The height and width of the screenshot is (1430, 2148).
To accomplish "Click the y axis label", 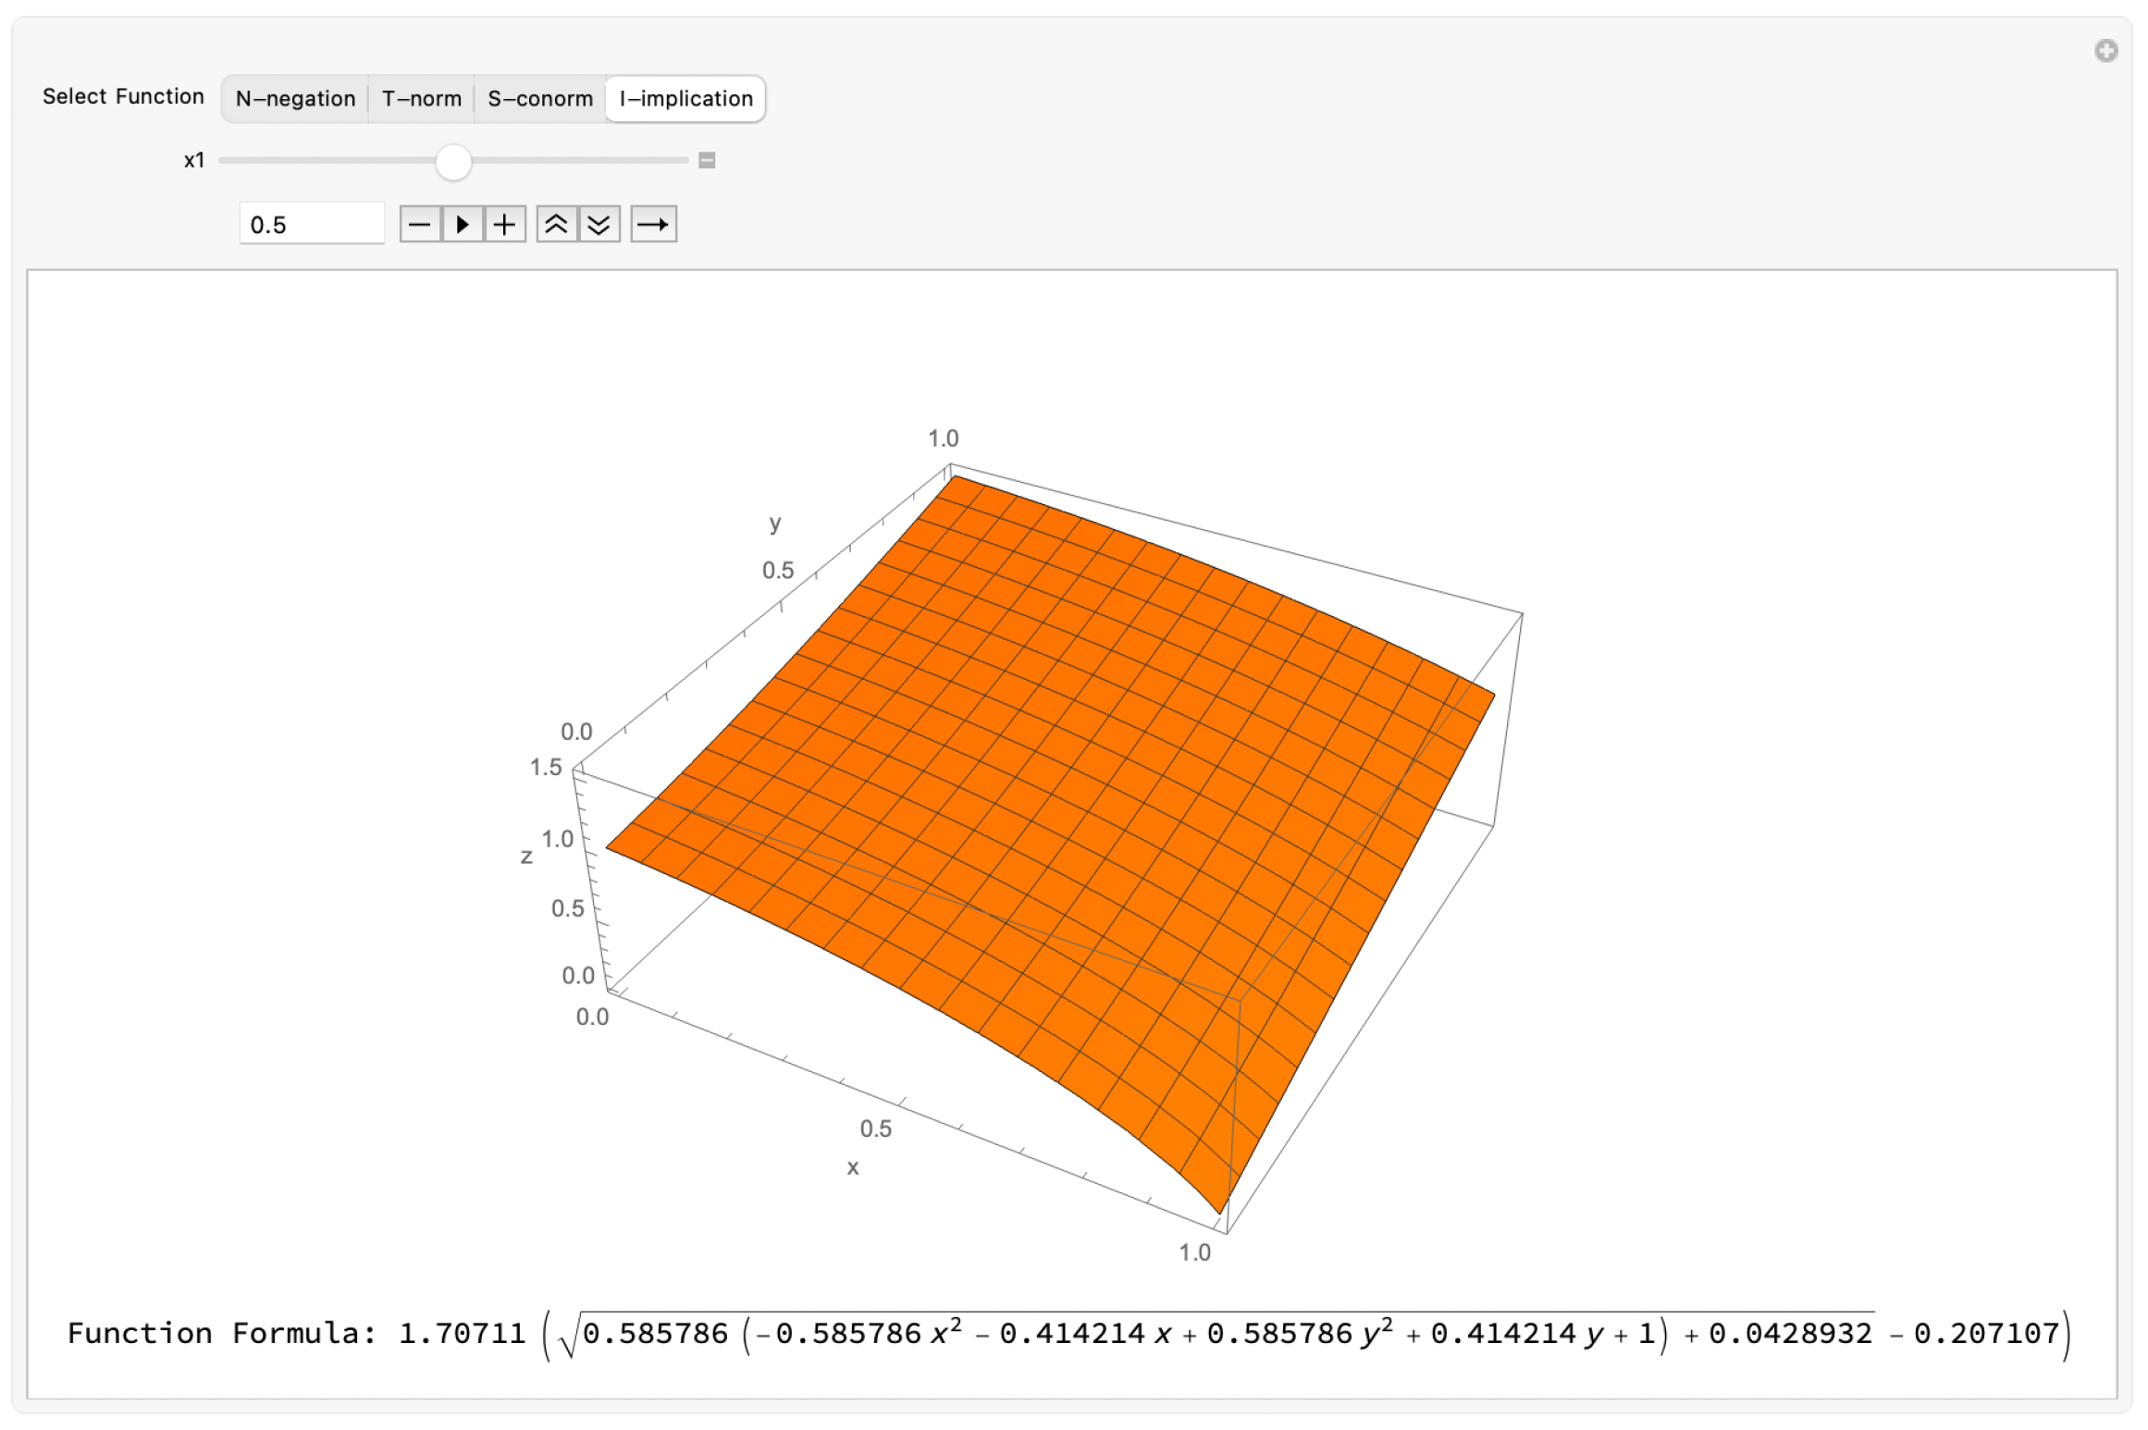I will pos(775,524).
